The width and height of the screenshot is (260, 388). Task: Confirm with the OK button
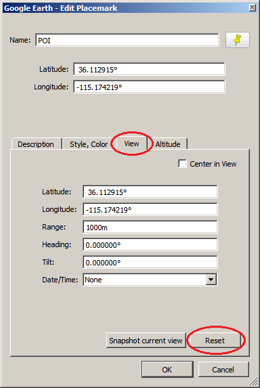167,370
